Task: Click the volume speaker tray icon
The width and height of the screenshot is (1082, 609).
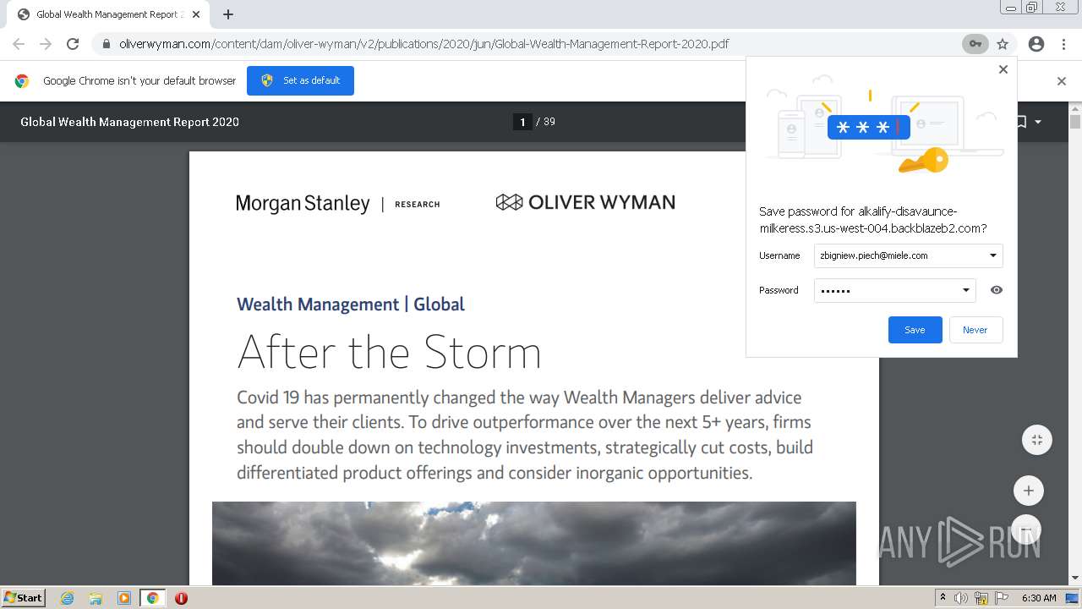Action: [x=961, y=598]
